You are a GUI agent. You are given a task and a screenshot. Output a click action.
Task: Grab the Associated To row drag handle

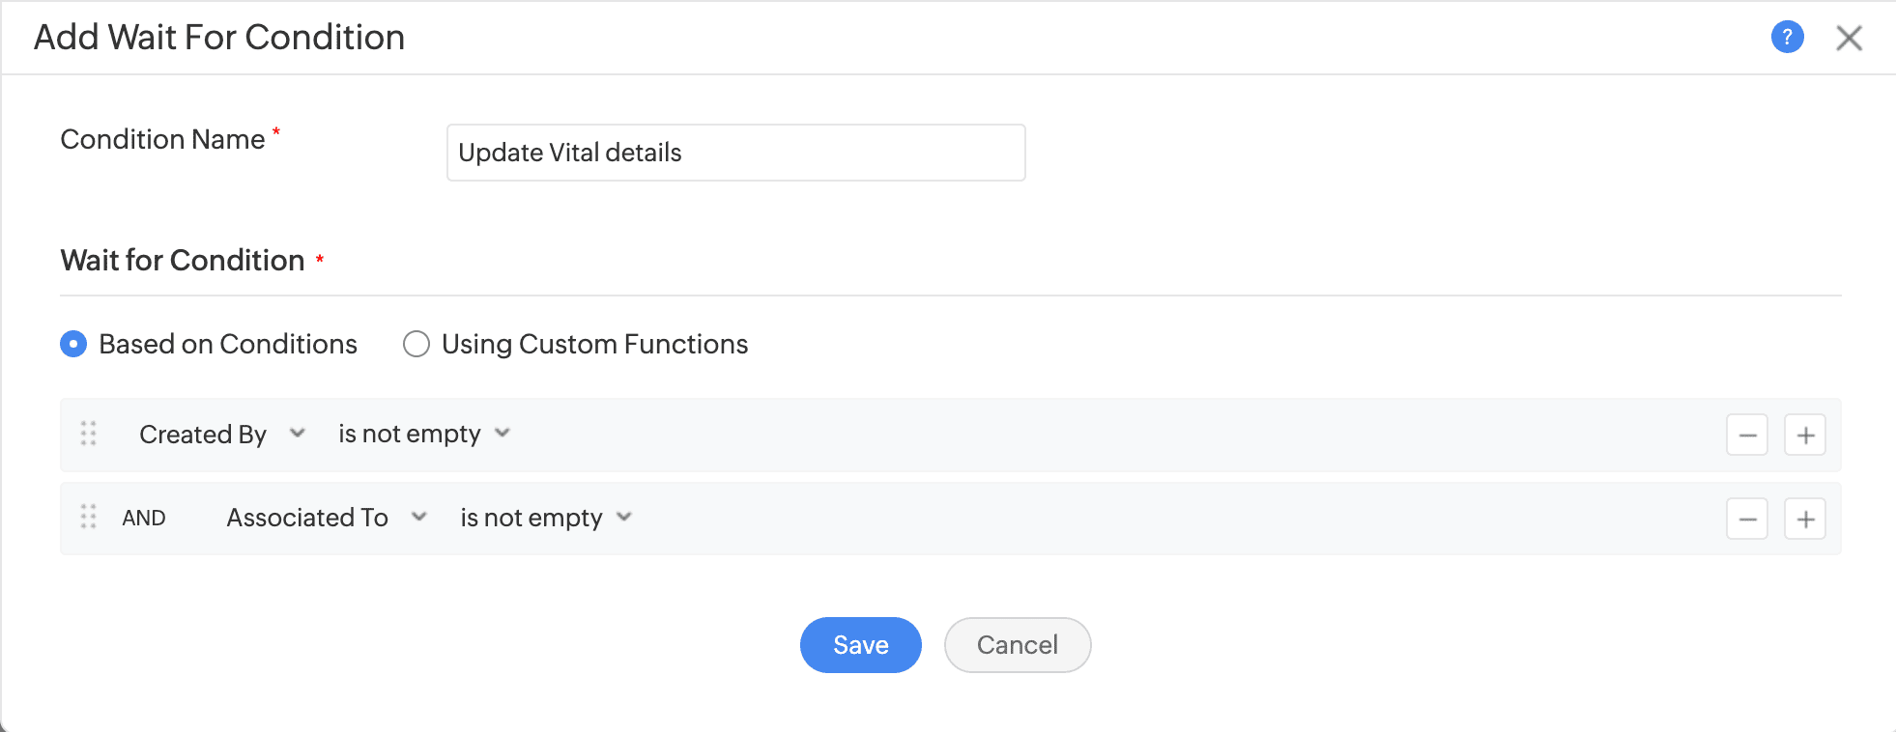[89, 517]
